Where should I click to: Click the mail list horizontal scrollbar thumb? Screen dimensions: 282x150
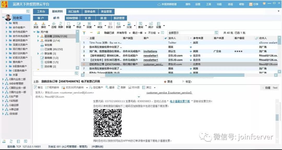tap(174, 75)
